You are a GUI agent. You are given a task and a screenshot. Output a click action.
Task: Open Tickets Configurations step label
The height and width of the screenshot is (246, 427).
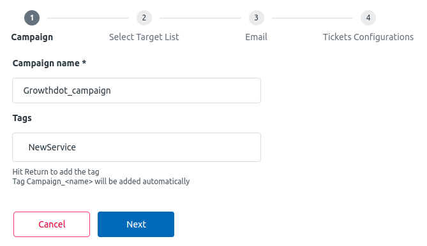(368, 37)
